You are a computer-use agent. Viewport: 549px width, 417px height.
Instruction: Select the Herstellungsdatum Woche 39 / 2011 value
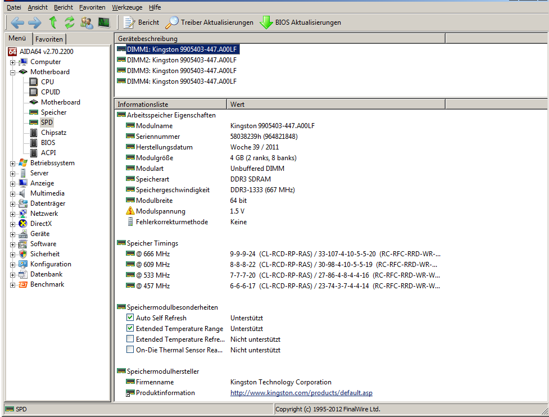tap(255, 147)
